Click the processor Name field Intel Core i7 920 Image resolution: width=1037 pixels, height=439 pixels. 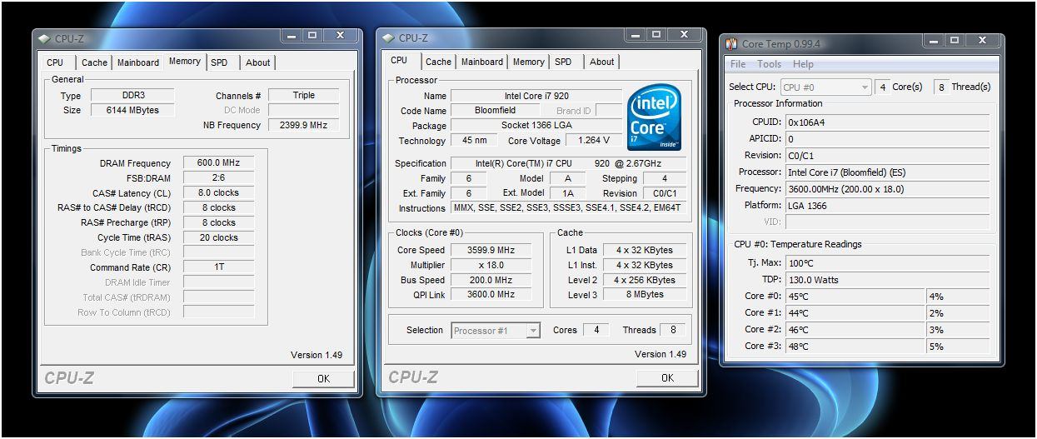click(536, 96)
